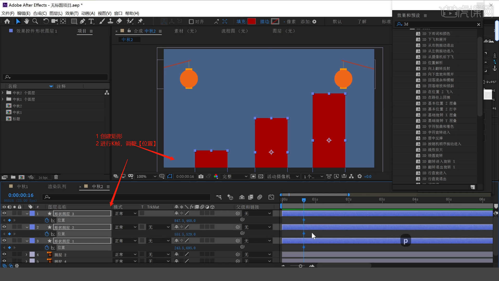Click the delete trash icon in Project panel
The width and height of the screenshot is (499, 281).
tap(56, 177)
